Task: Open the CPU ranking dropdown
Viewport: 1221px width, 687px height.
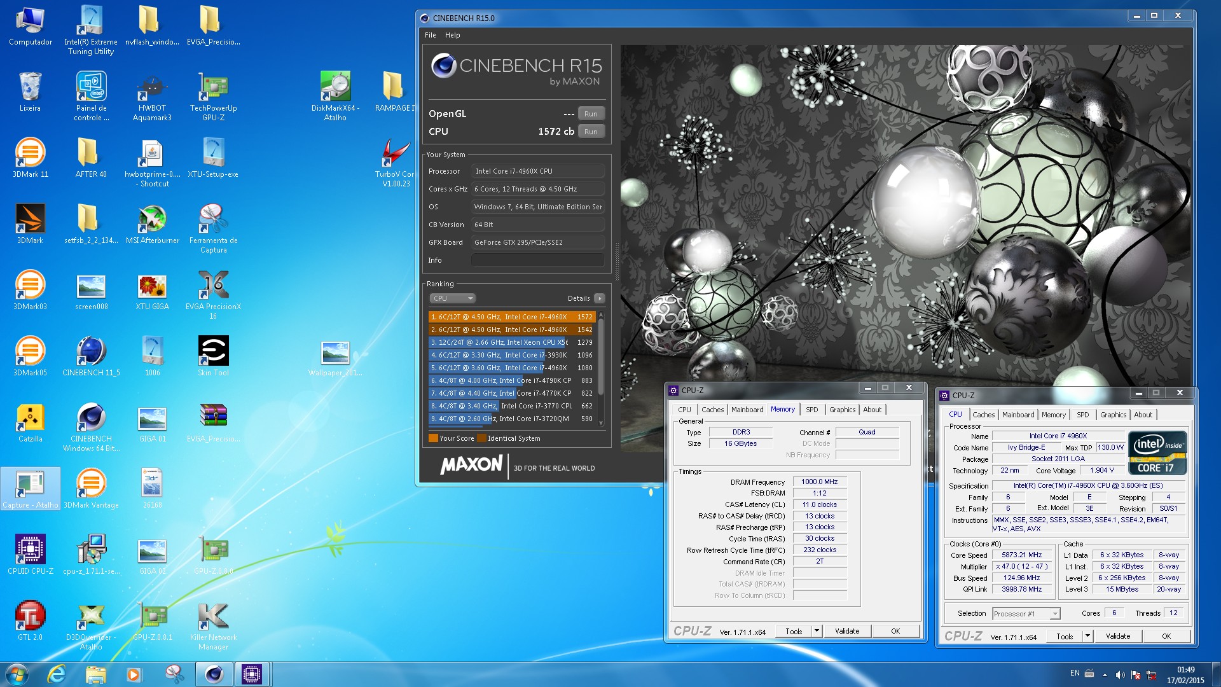Action: tap(452, 298)
